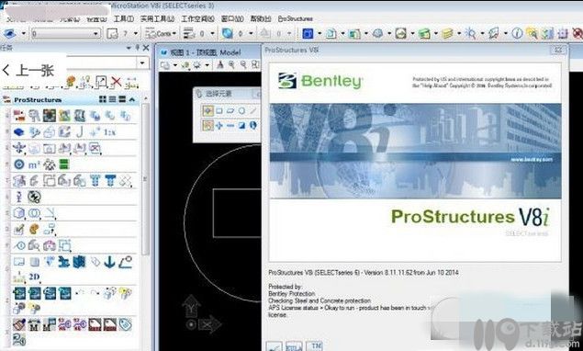Select the green grid icon
Screen dimensions: 583x351
[x=64, y=164]
